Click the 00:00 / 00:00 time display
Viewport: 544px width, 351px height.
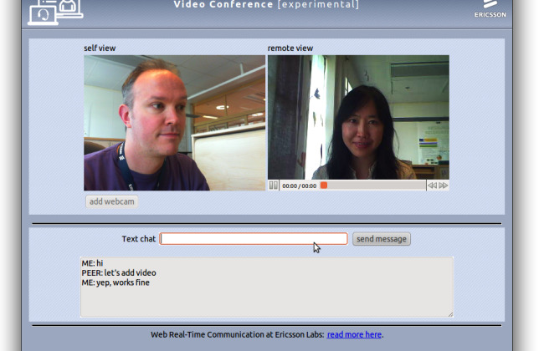(299, 186)
